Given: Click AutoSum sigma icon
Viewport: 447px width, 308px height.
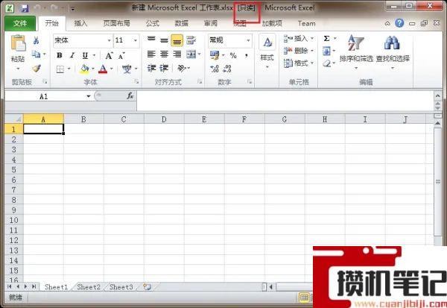Looking at the screenshot, I should (x=327, y=39).
